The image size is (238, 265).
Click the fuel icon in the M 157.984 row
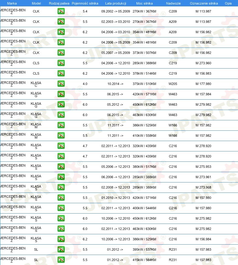[61, 94]
